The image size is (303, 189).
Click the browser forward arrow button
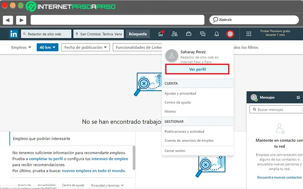click(21, 20)
